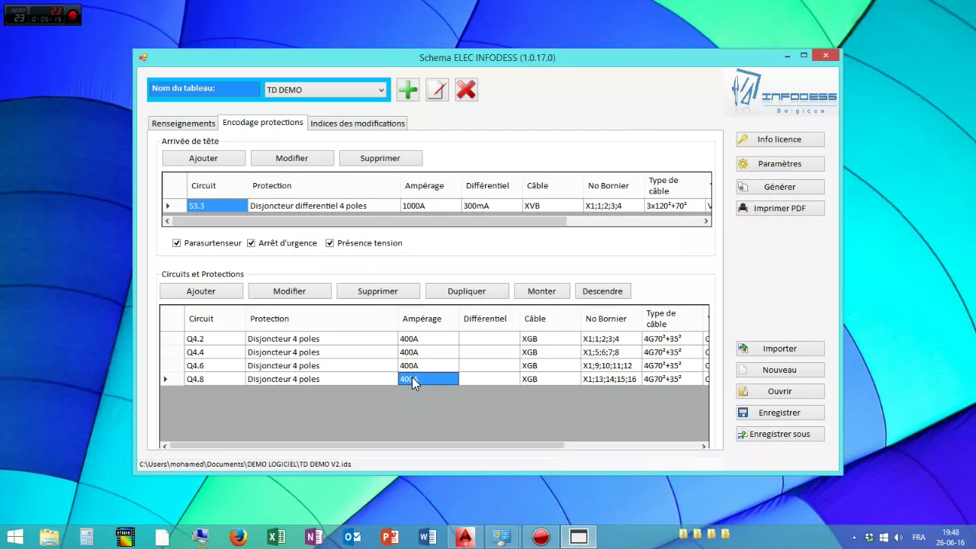Image resolution: width=976 pixels, height=549 pixels.
Task: Open the Indices des modifications tab
Action: tap(358, 124)
